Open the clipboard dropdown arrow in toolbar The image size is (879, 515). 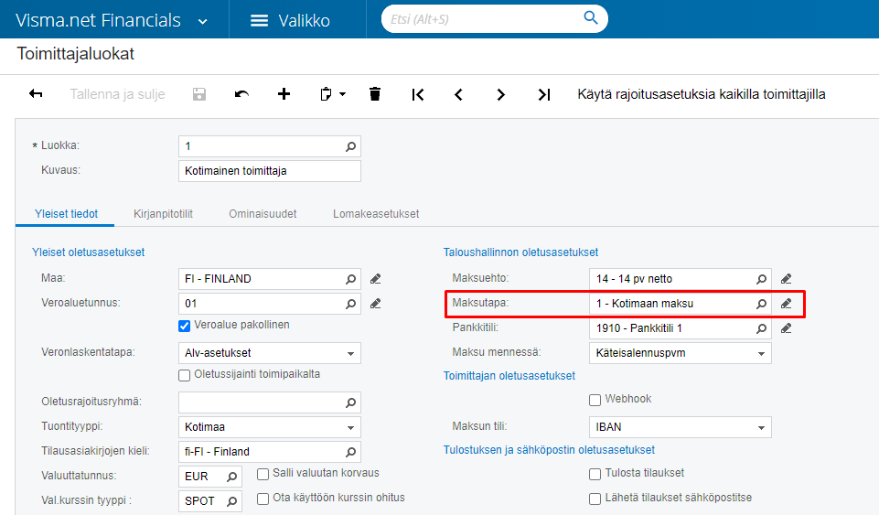click(x=342, y=94)
